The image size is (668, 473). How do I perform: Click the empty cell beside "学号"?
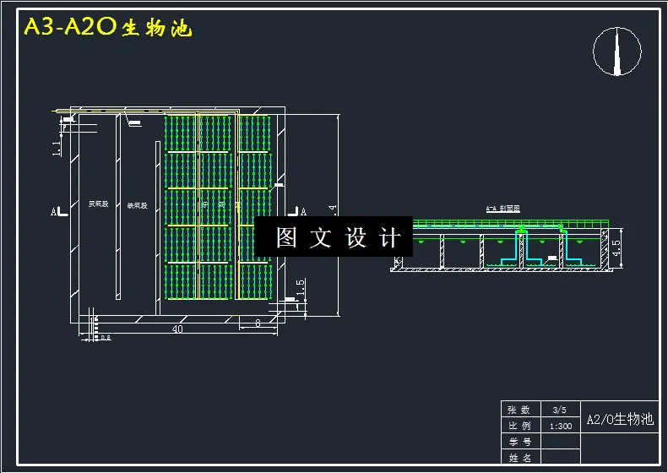click(x=560, y=441)
